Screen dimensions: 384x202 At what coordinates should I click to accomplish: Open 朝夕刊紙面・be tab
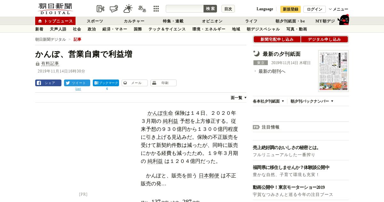(290, 21)
